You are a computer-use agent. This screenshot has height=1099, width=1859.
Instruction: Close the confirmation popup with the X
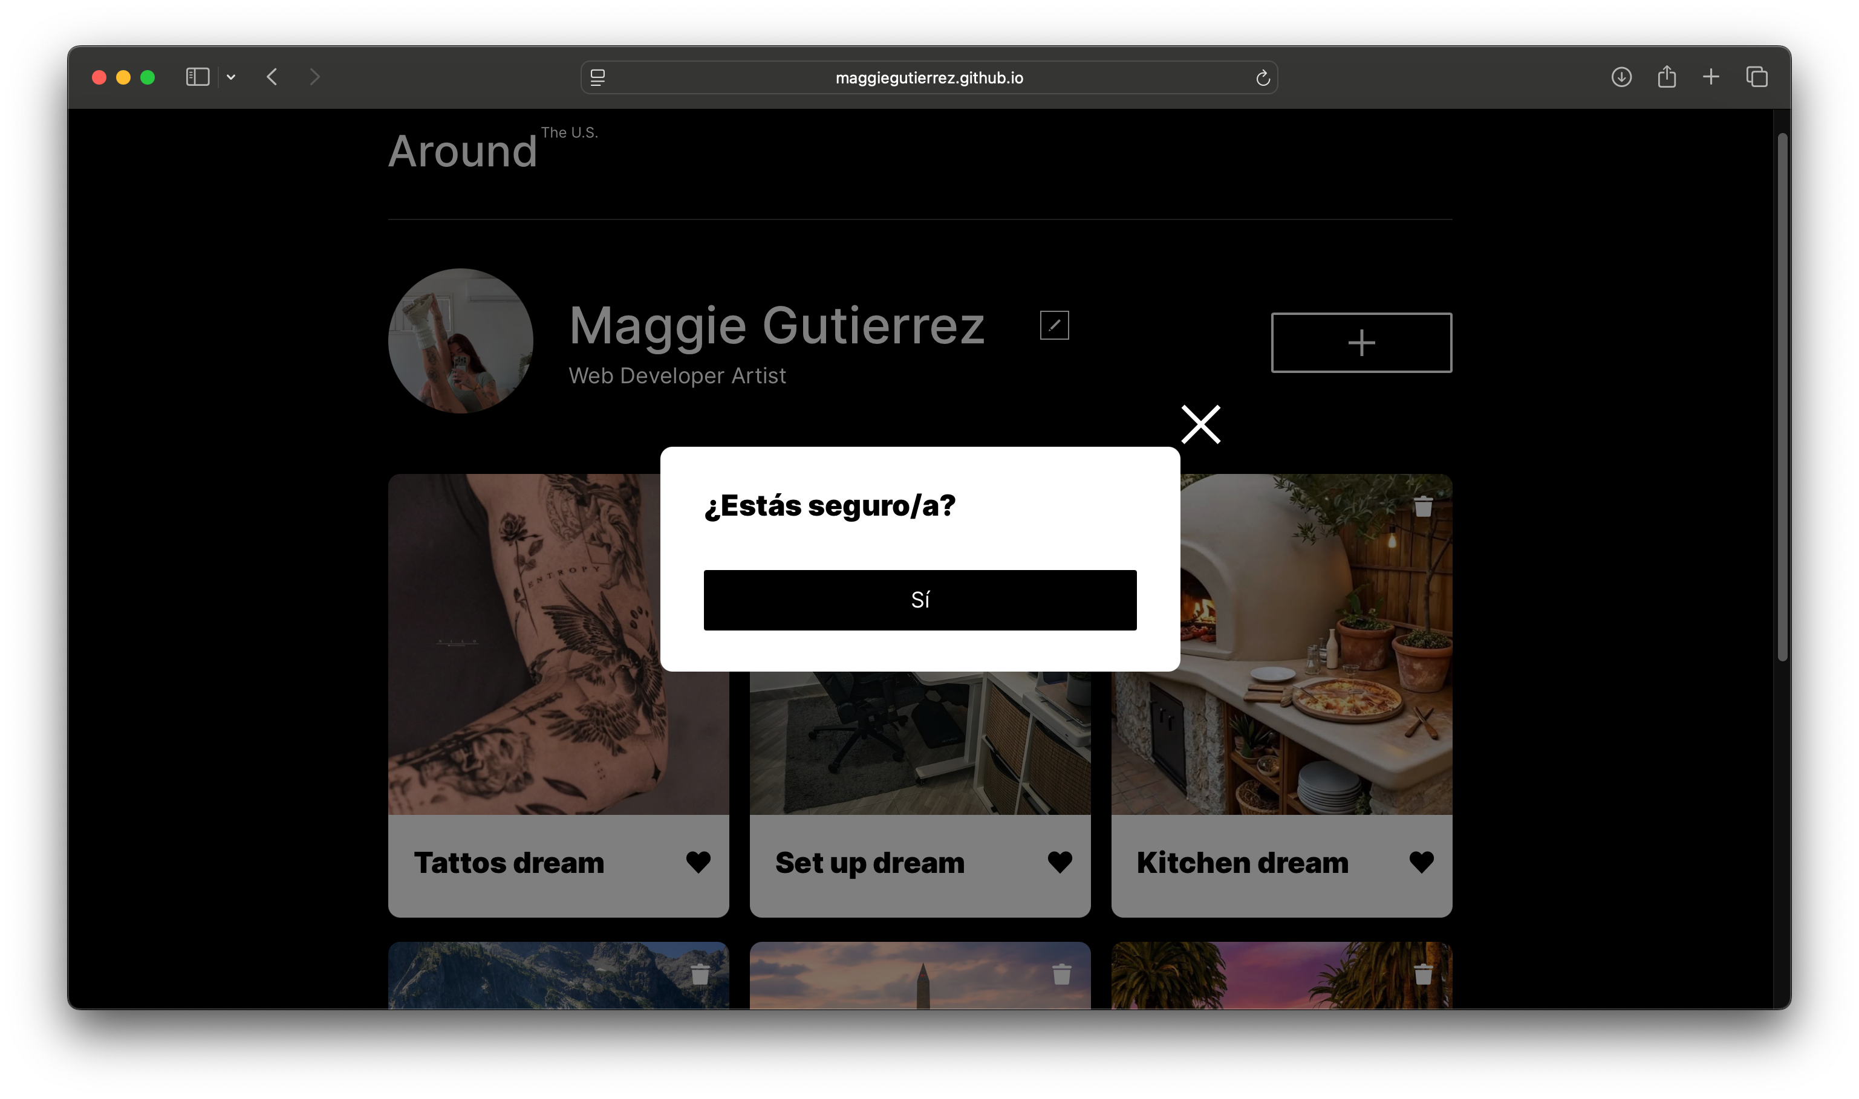click(1200, 424)
